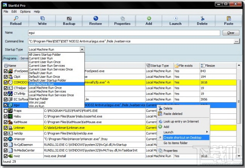Collapse the Startup Type dropdown arrow
245x168 pixels.
click(x=82, y=49)
